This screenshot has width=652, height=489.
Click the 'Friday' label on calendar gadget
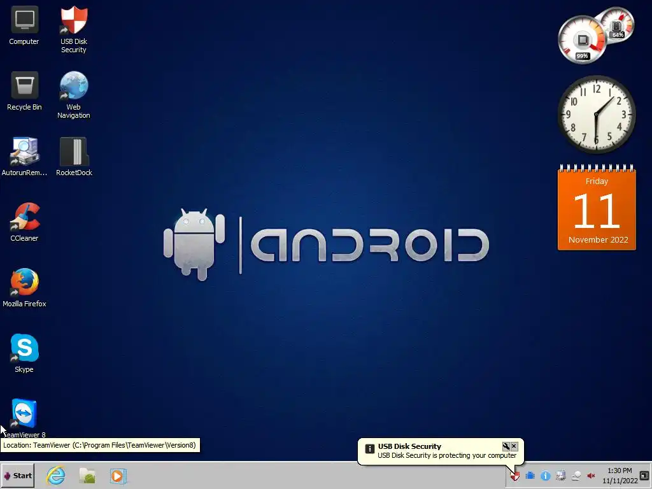597,181
